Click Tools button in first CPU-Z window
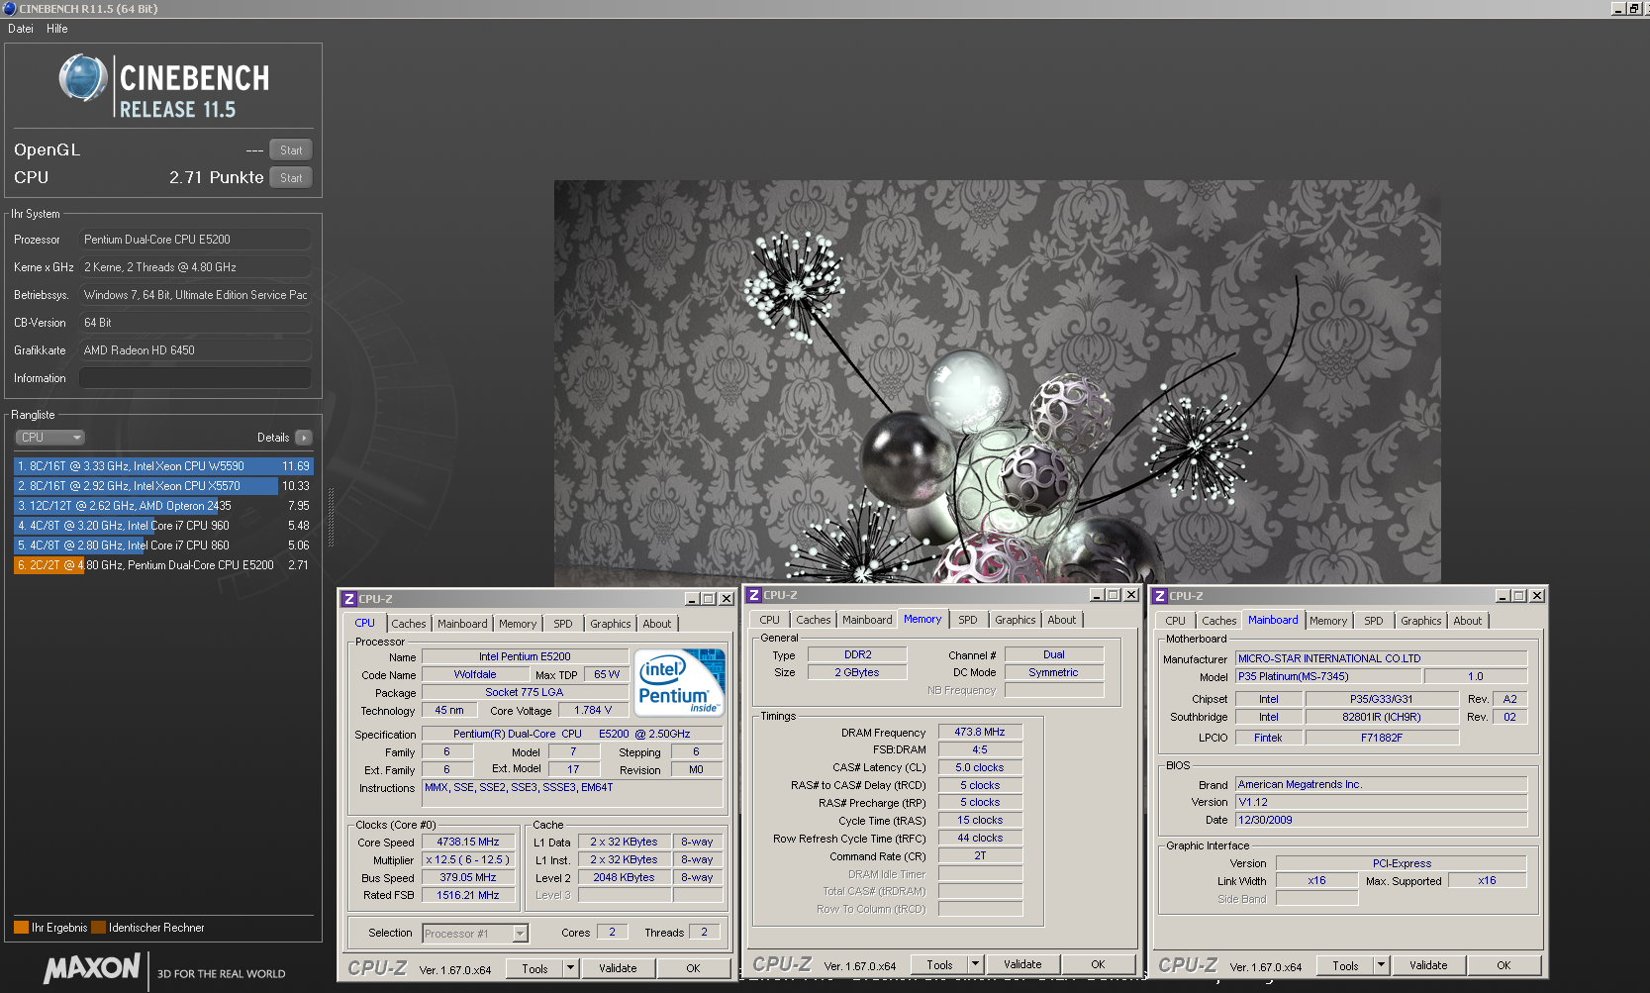Screen dimensions: 1650x993 pyautogui.click(x=535, y=968)
